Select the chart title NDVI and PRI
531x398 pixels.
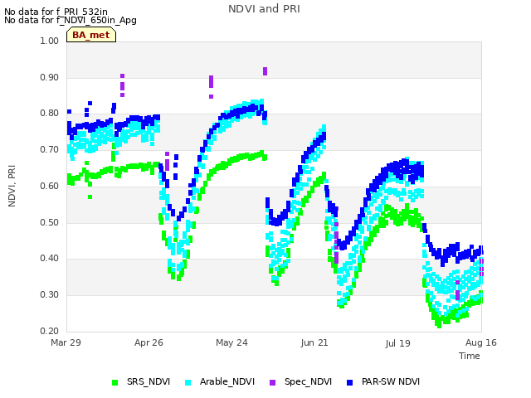(264, 9)
